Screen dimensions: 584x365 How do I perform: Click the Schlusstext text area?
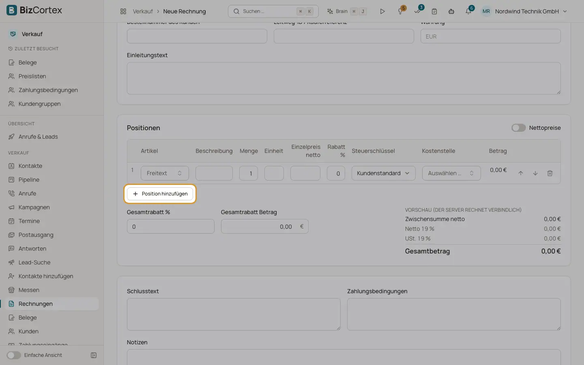tap(234, 314)
